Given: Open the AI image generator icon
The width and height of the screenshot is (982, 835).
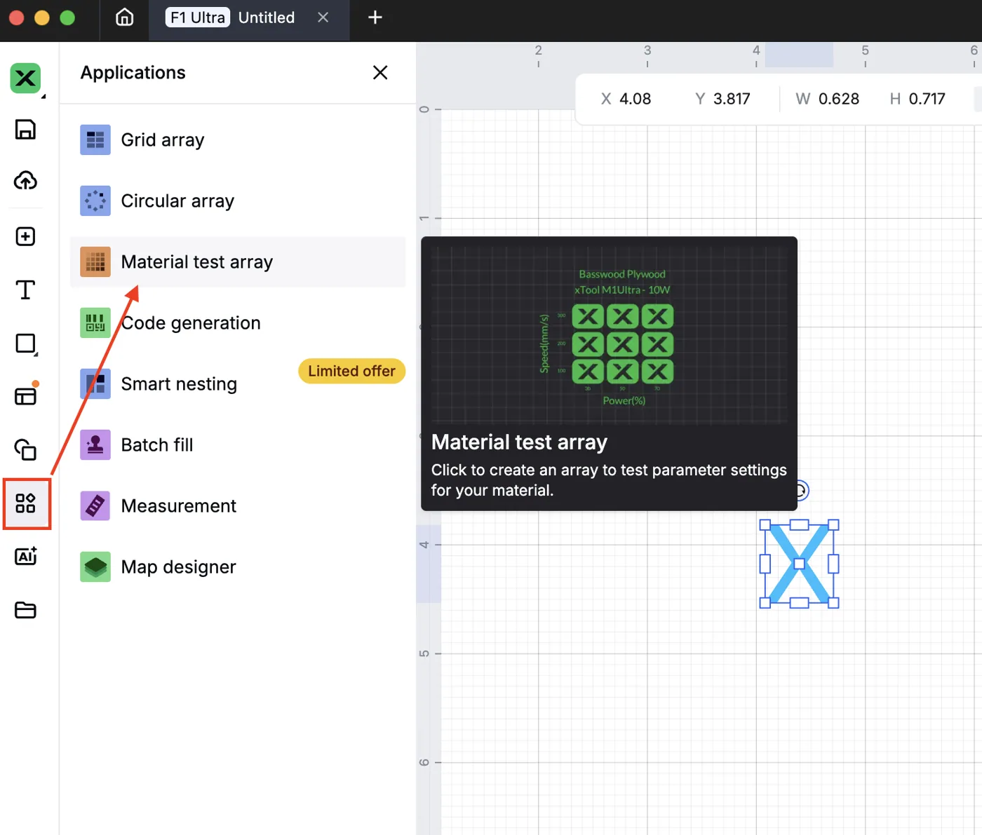Looking at the screenshot, I should pyautogui.click(x=26, y=556).
